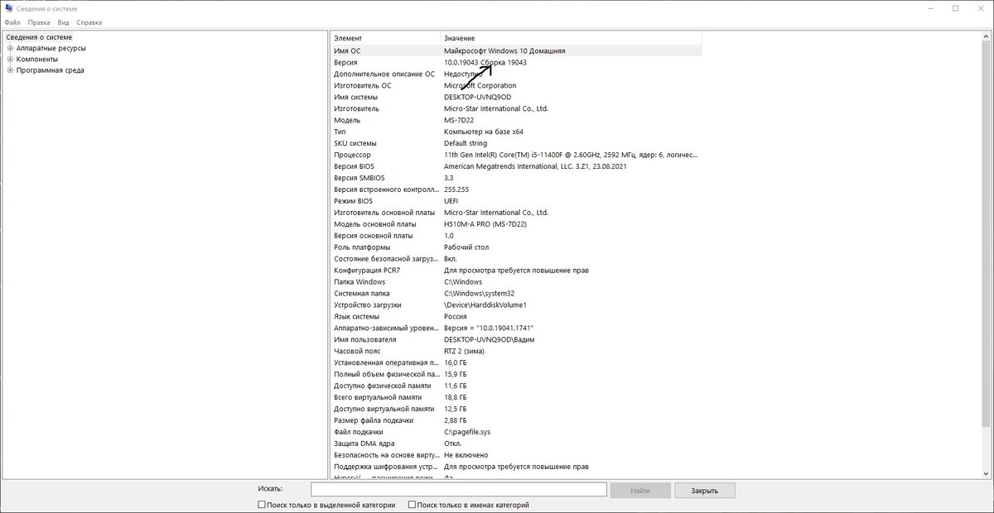Select the Версия BIOS row label
This screenshot has width=994, height=513.
354,166
